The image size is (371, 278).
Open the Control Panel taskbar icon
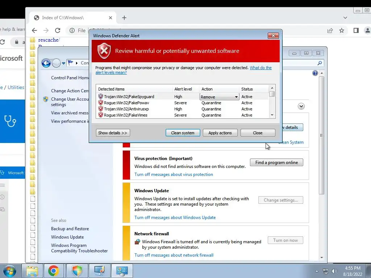point(122,271)
